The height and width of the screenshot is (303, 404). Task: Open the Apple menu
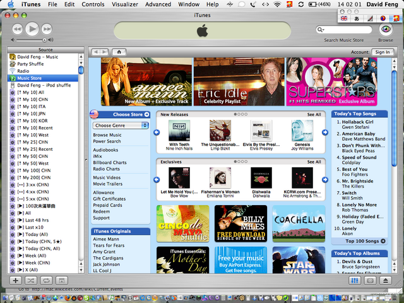(11, 4)
